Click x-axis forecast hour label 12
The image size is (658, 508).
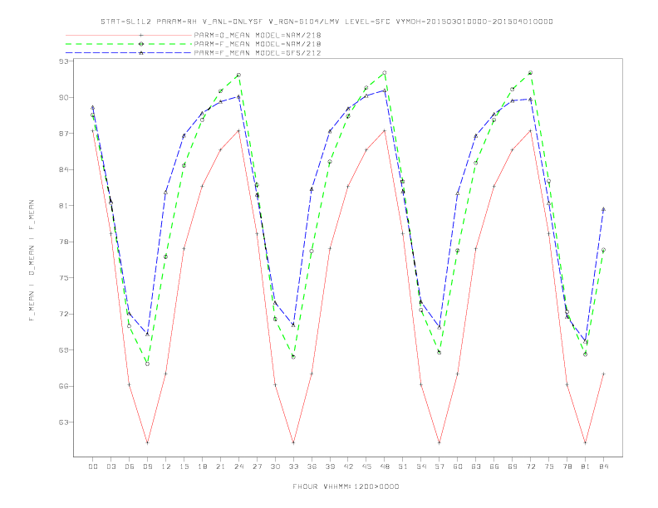166,466
